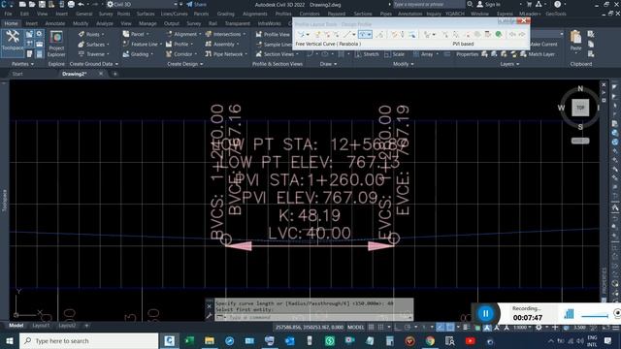Expand the Layers panel

509,64
